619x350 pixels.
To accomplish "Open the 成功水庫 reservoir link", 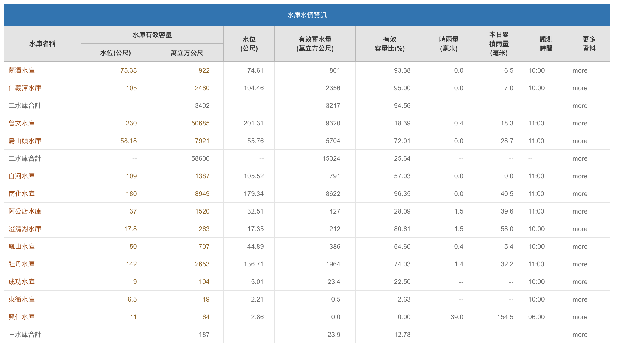I will (21, 282).
